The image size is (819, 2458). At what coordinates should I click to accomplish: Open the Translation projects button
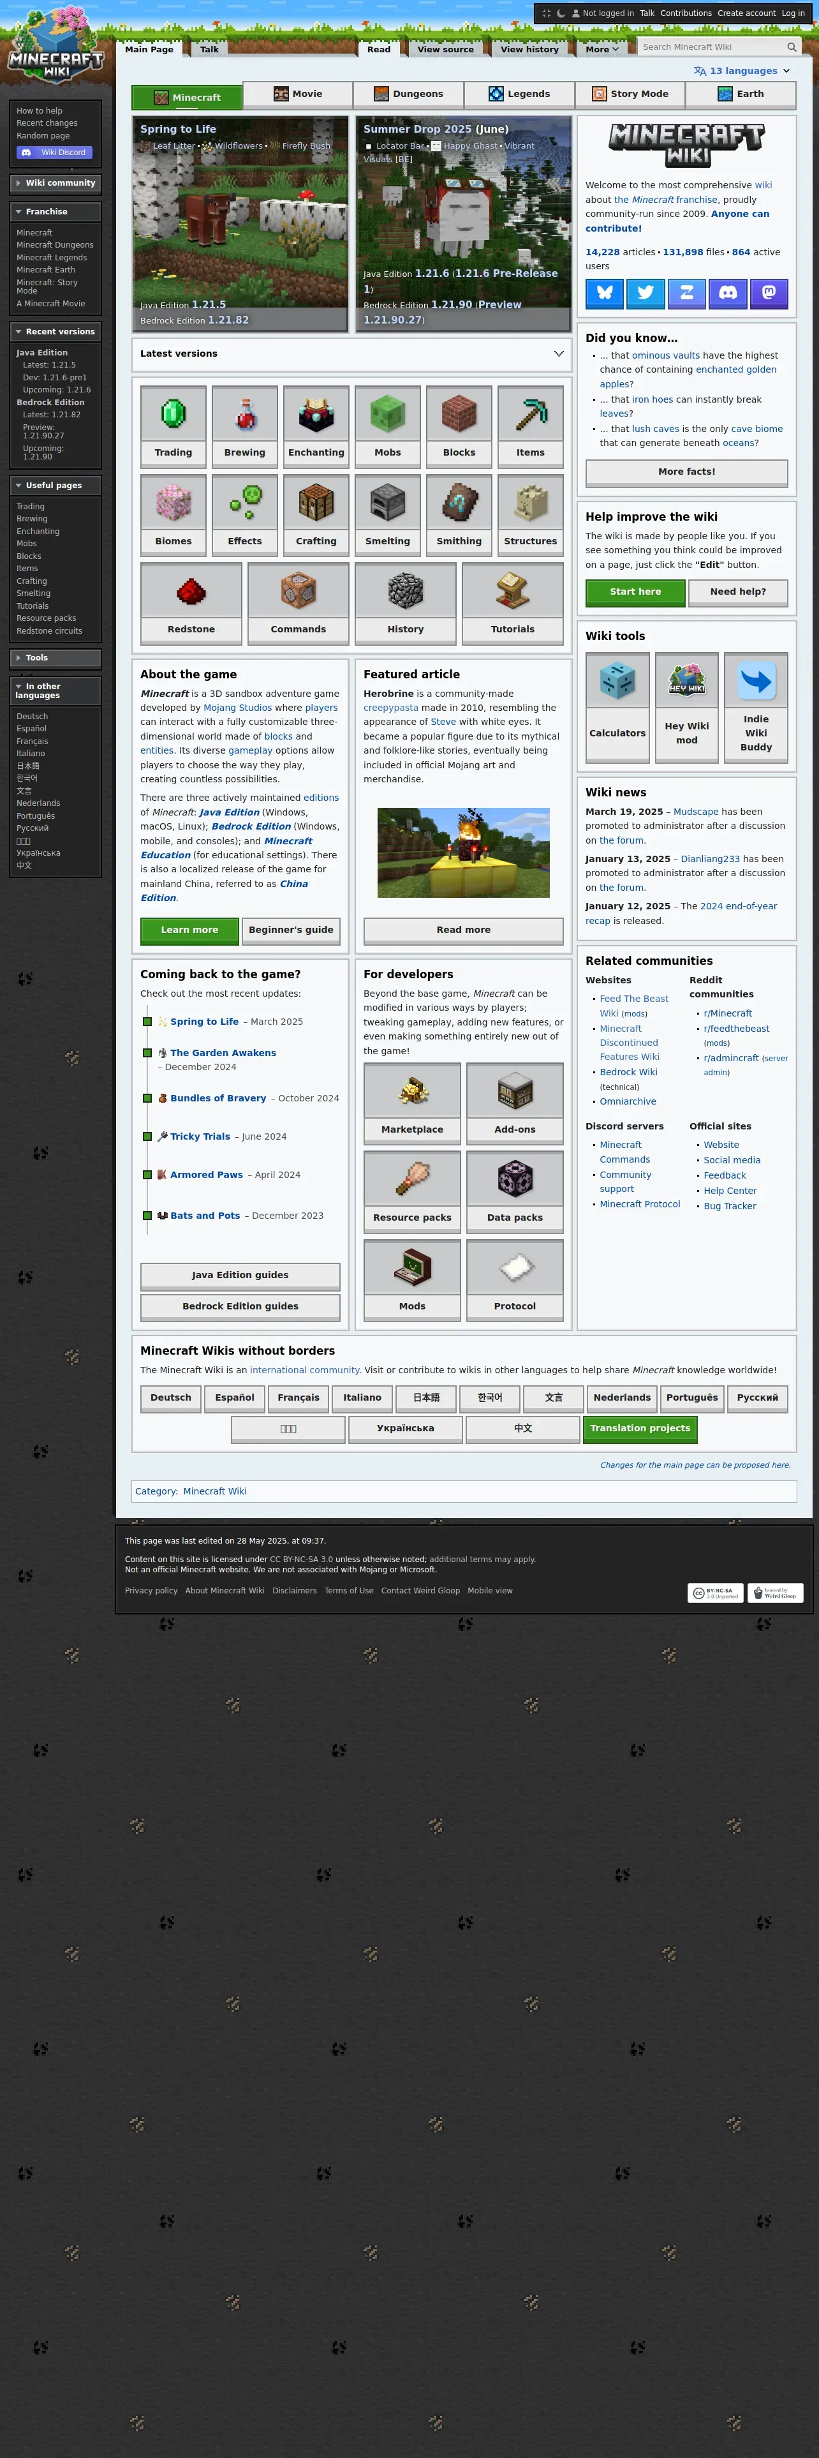640,1429
